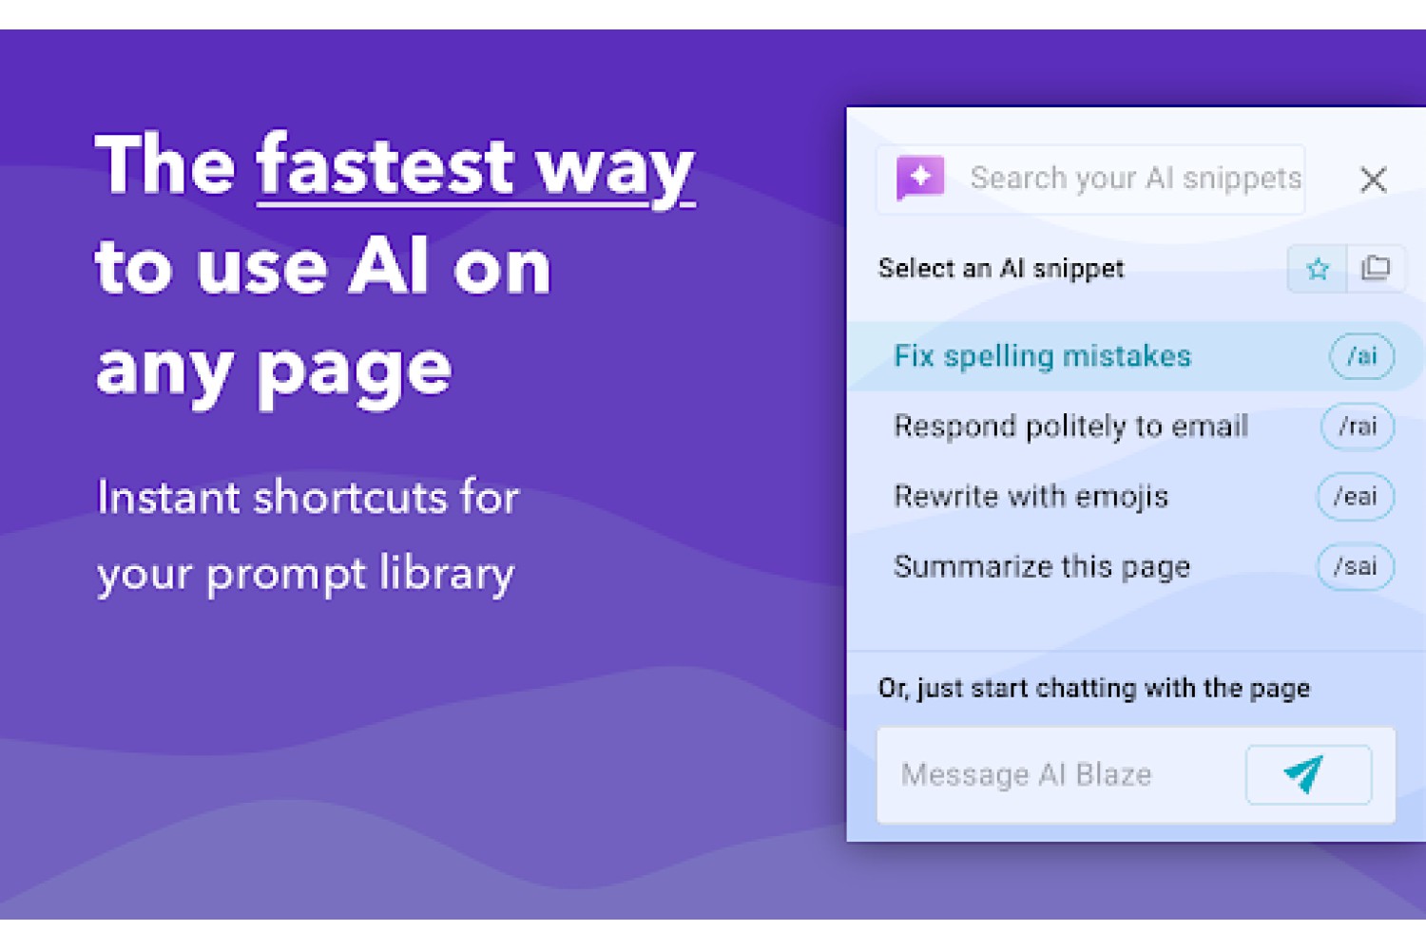Screen dimensions: 1426x950
Task: Click the /sai shortcut badge
Action: (x=1356, y=566)
